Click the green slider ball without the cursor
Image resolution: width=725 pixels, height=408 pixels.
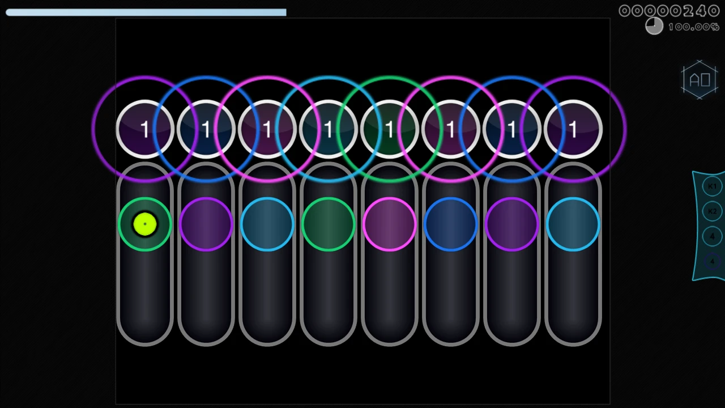pyautogui.click(x=328, y=224)
